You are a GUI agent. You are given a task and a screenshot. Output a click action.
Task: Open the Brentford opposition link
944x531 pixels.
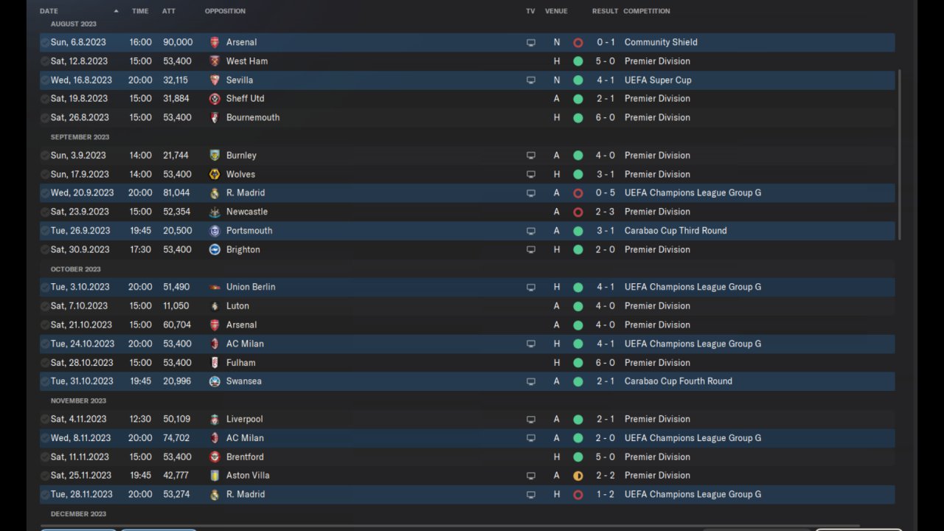click(245, 457)
